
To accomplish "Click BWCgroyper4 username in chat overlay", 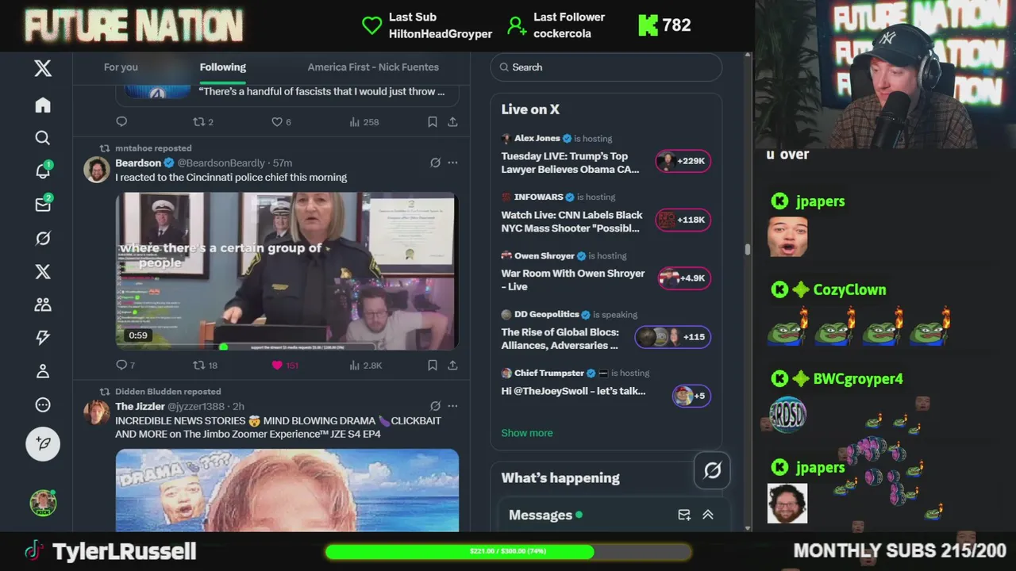I will (858, 379).
